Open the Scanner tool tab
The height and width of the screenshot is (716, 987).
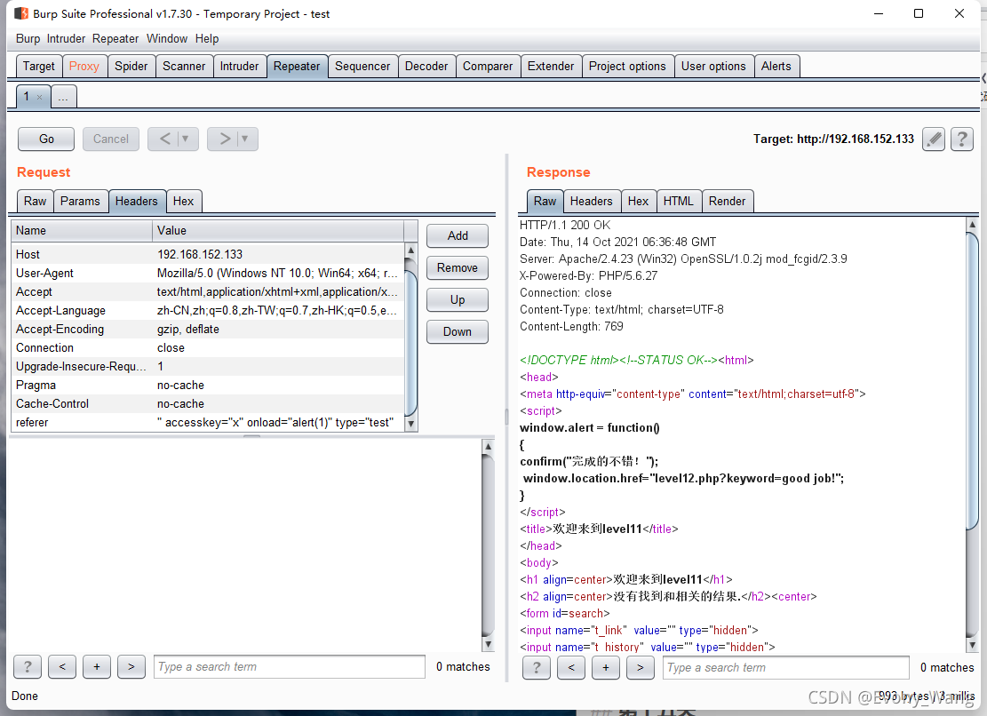(x=184, y=66)
